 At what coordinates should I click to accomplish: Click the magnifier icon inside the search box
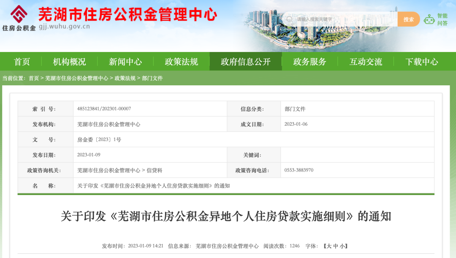coord(289,19)
